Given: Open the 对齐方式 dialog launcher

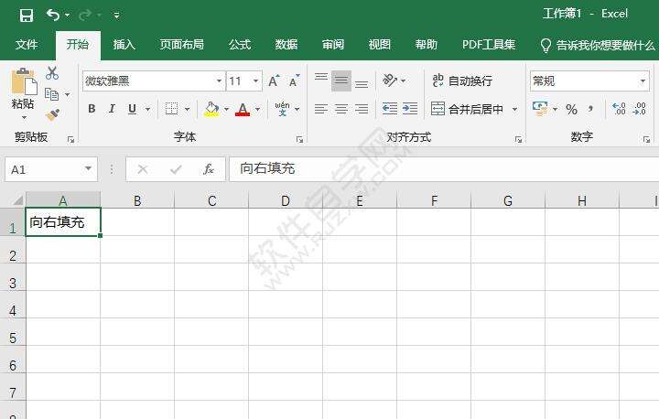Looking at the screenshot, I should (x=518, y=139).
